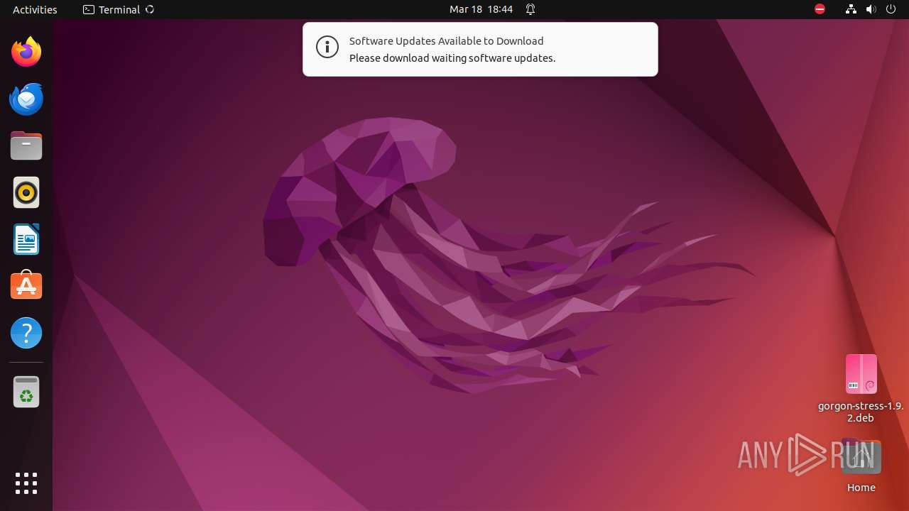Screen dimensions: 909x511
Task: Open Firefox from the dock
Action: coord(26,52)
